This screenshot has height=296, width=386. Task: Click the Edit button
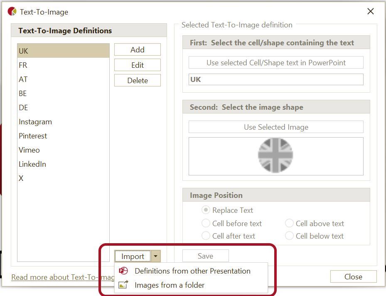click(138, 65)
